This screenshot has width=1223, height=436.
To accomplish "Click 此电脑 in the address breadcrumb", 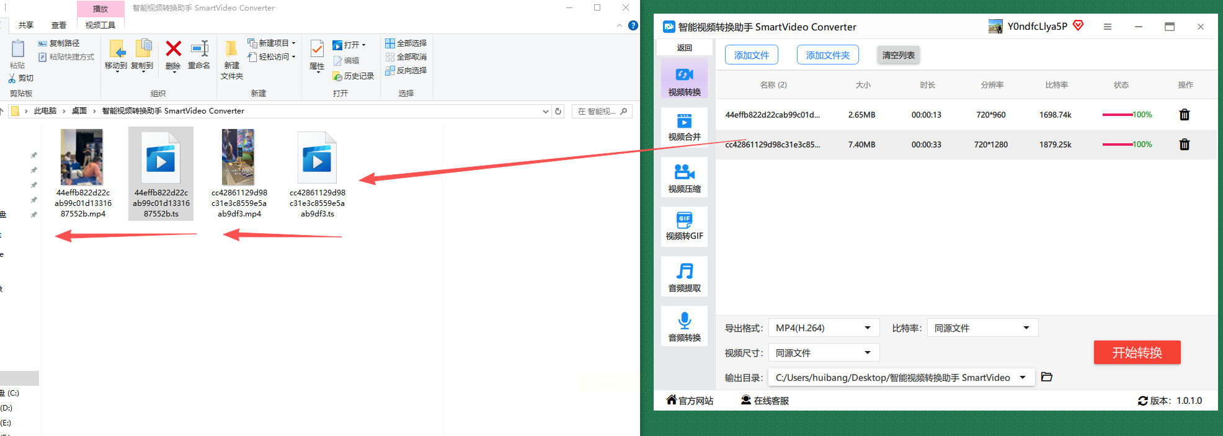I will 45,111.
